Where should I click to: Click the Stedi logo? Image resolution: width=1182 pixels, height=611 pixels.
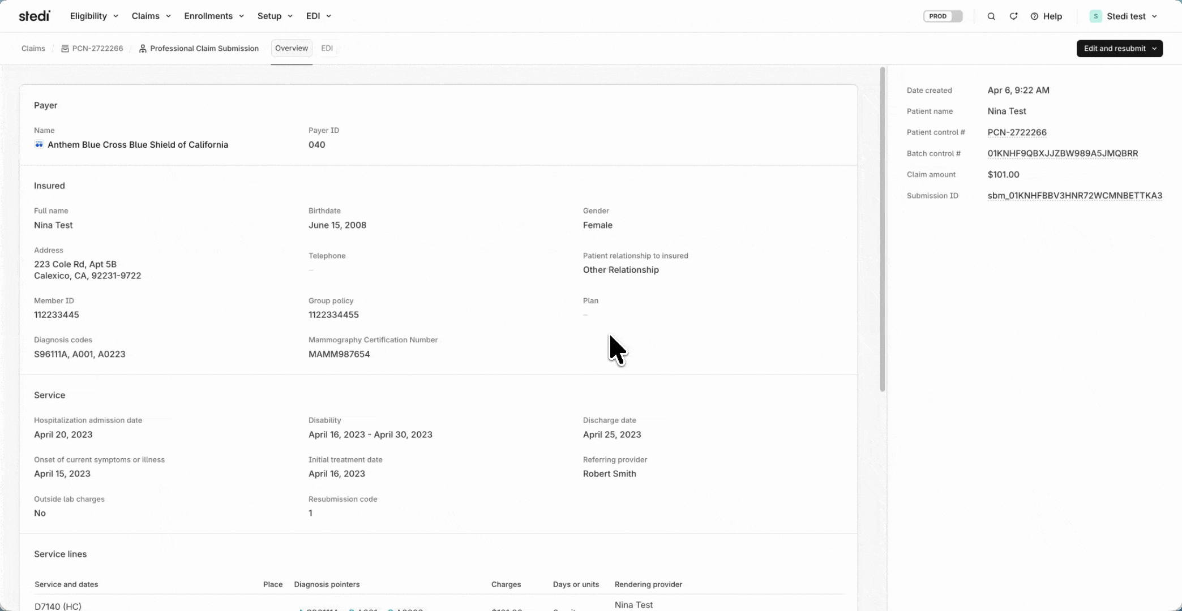pos(35,16)
